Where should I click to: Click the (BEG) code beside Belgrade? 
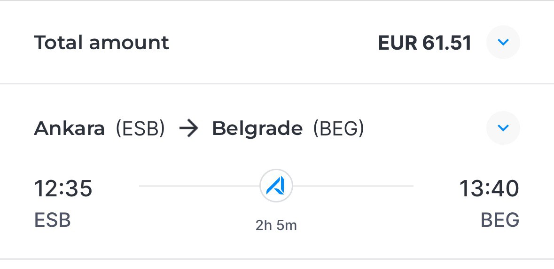click(338, 129)
